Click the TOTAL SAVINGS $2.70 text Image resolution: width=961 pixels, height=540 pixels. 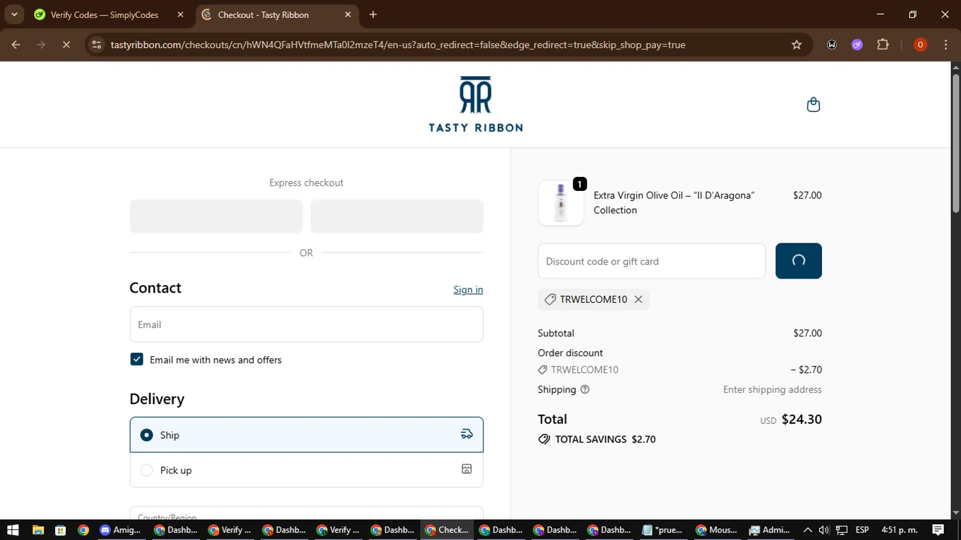[x=605, y=439]
